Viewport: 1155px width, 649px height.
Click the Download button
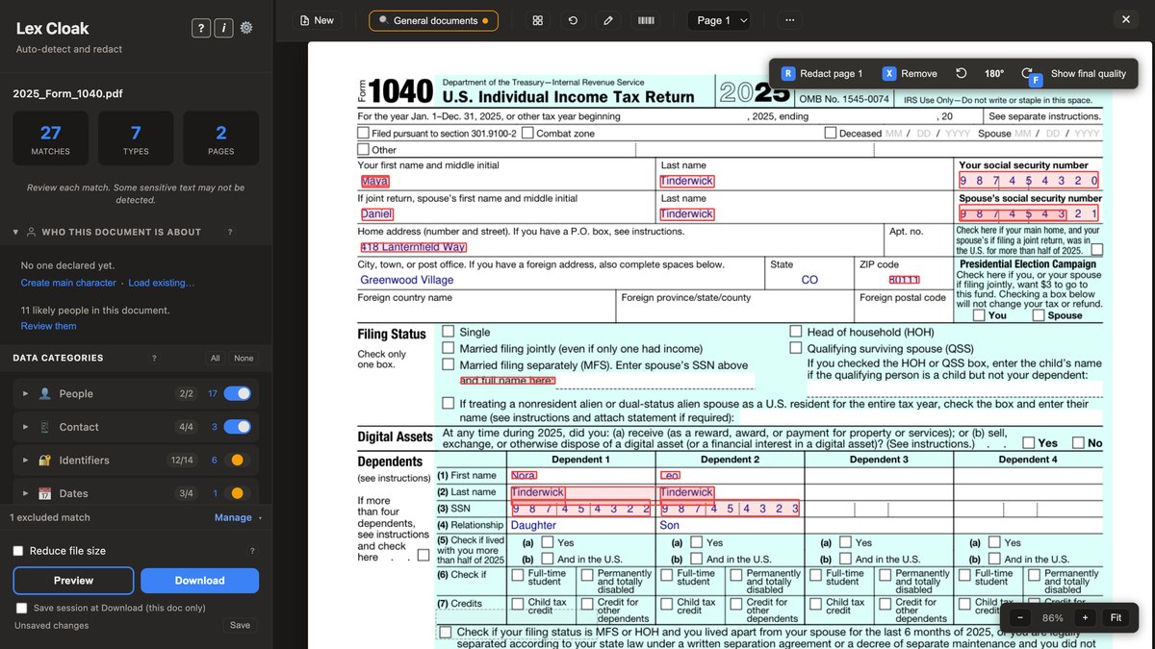point(199,581)
